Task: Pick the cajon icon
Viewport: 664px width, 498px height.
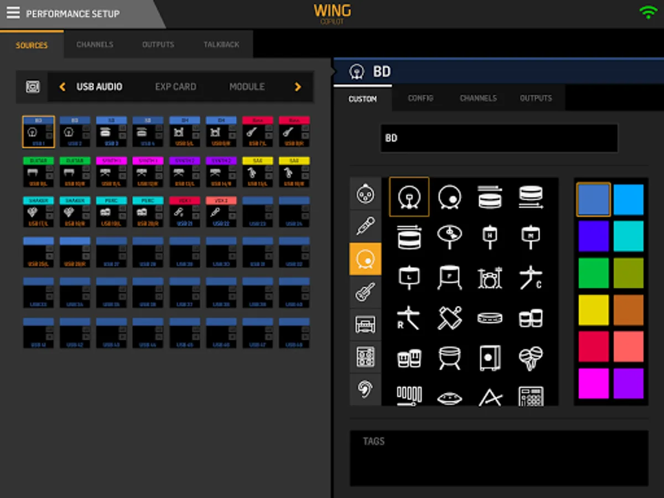Action: click(x=490, y=359)
